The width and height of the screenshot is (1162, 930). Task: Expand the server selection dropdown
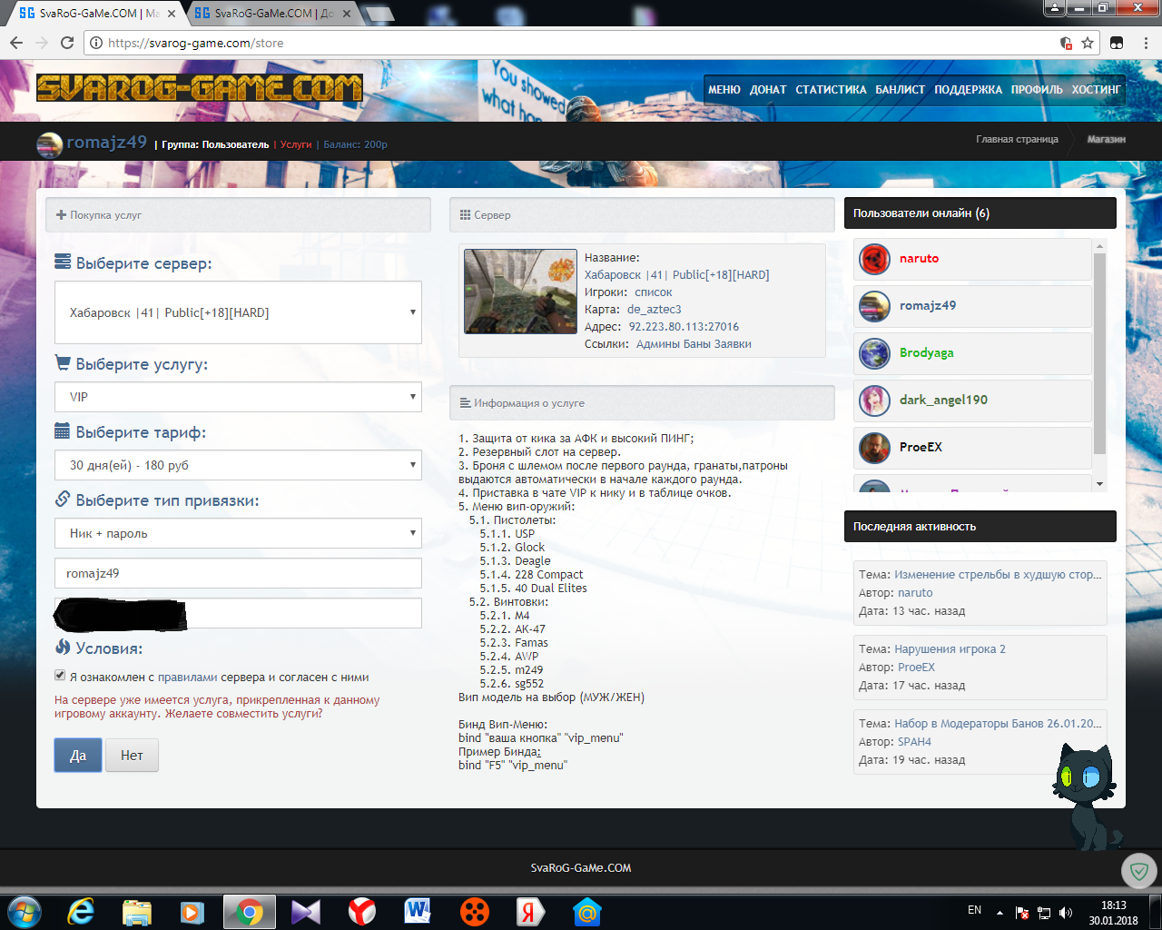[x=238, y=312]
